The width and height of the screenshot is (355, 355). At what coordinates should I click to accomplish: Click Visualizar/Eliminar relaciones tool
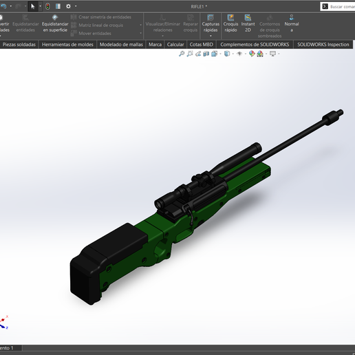click(163, 23)
